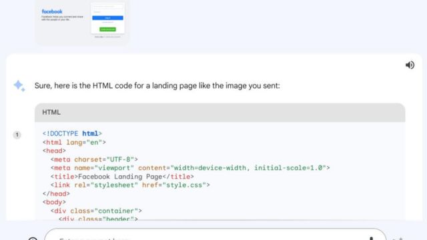Viewport: 427px width, 240px height.
Task: Click the meta viewport code line
Action: (x=190, y=168)
